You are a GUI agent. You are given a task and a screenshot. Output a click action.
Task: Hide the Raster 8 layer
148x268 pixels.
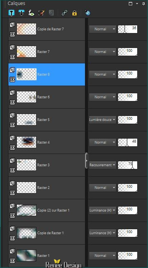(x=12, y=79)
